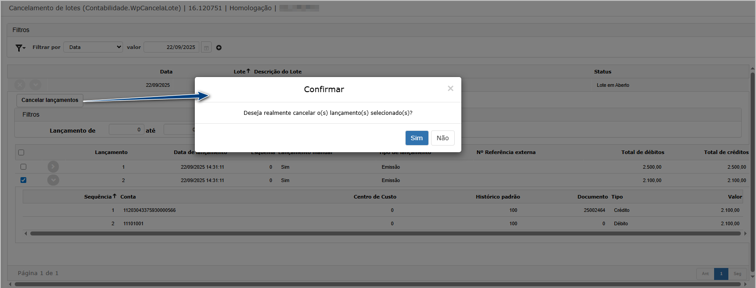
Task: Click the Lote em Aberto status cell
Action: [x=613, y=85]
